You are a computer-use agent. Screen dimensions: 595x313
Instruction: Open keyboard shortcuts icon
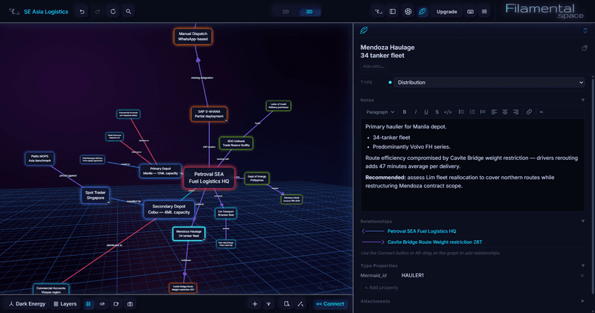(x=470, y=12)
